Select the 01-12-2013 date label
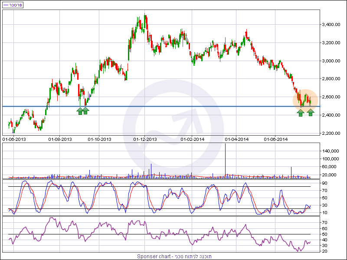The image size is (347, 260). (x=145, y=139)
